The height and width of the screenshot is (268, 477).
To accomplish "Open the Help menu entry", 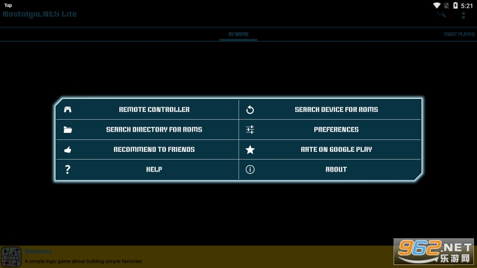I will coord(147,170).
